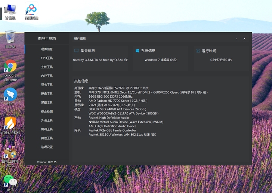Click the AMD Radeon HD 7700 Series line

pos(118,101)
